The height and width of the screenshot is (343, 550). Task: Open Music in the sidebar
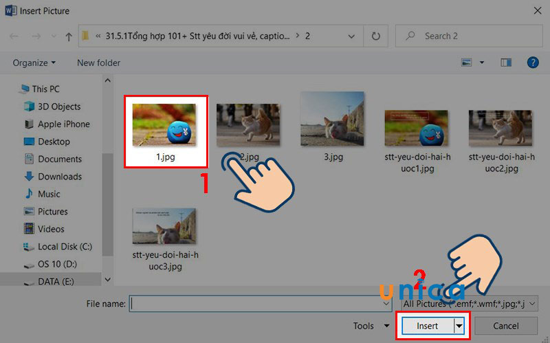42,194
